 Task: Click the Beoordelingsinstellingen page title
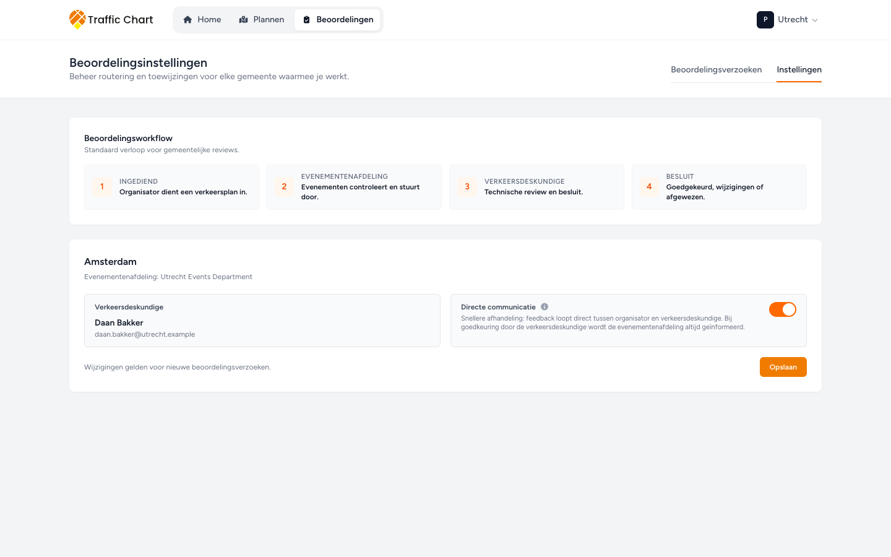pos(139,63)
